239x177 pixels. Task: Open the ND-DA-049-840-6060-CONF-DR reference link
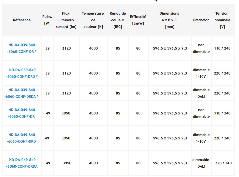pos(22,113)
